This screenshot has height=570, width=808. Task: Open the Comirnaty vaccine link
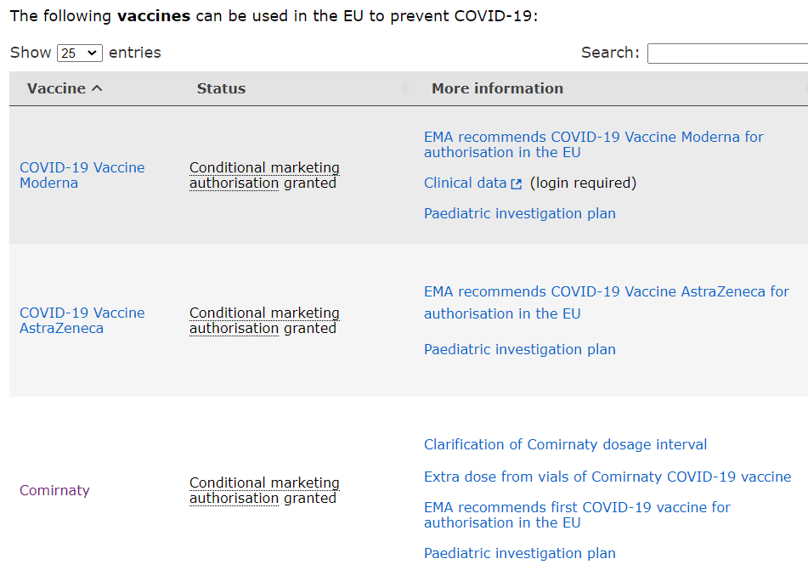click(x=54, y=490)
